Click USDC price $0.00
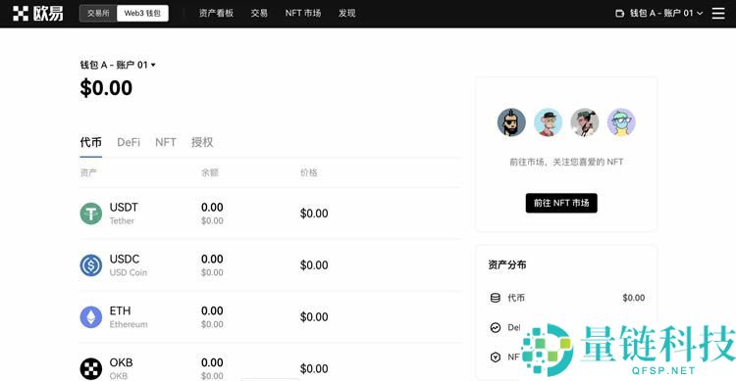The width and height of the screenshot is (736, 381). (x=314, y=265)
